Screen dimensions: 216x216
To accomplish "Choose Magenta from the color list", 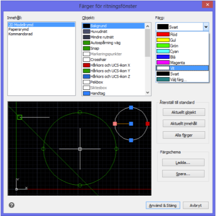I will click(x=182, y=63).
